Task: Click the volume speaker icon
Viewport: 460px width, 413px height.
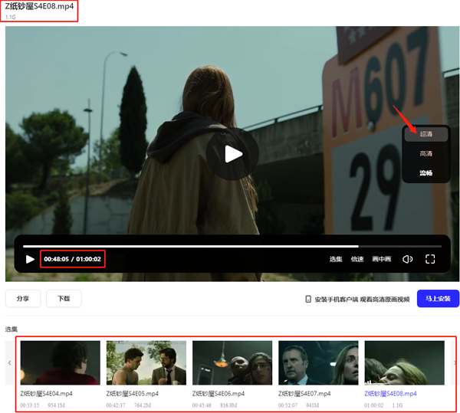Action: [x=408, y=259]
